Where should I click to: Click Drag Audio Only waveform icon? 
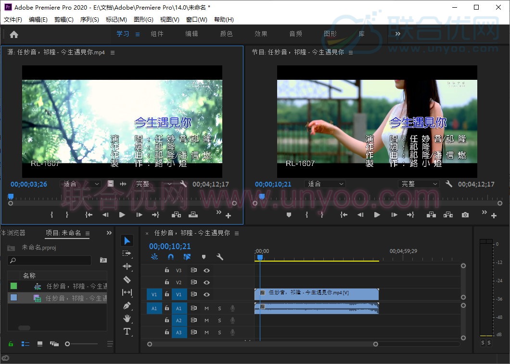point(123,184)
